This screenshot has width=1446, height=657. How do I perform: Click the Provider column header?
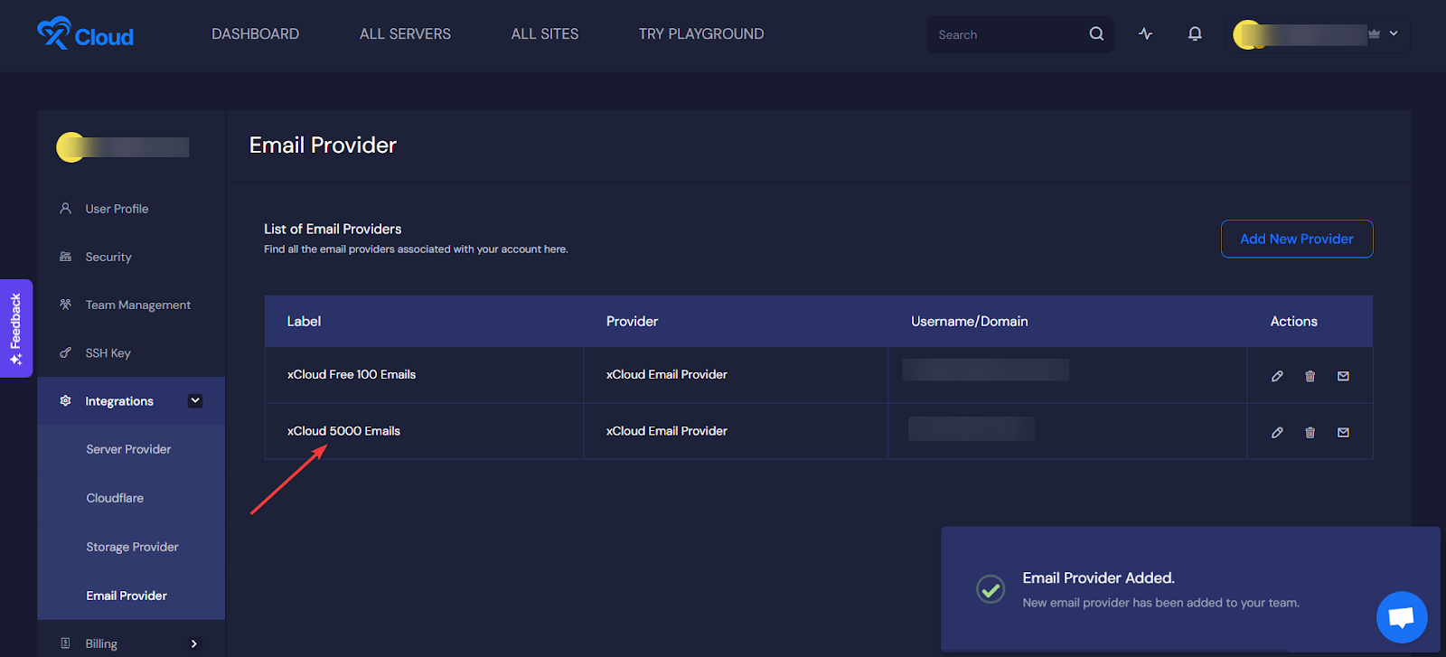tap(632, 321)
